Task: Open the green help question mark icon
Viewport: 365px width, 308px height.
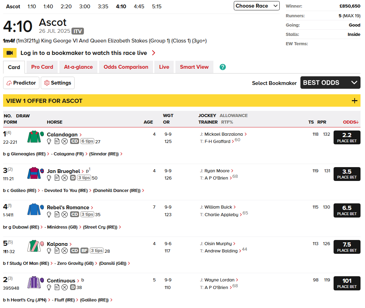Action: coord(222,67)
